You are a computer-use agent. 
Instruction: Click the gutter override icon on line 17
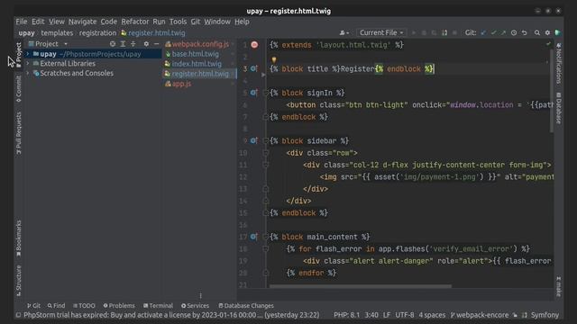tap(254, 237)
